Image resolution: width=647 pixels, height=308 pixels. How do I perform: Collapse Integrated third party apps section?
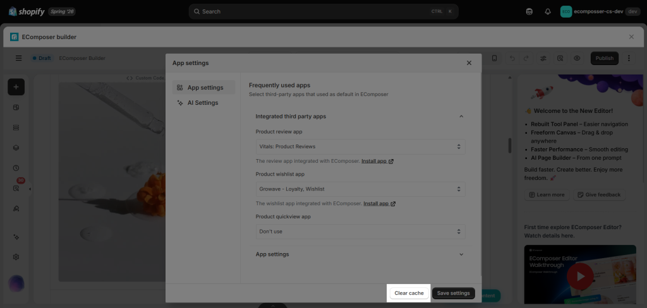pos(360,116)
